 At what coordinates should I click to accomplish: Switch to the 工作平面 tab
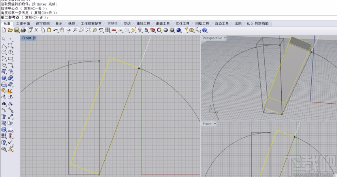(x=23, y=24)
